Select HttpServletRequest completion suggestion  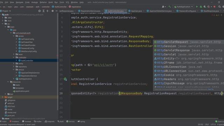click(189, 42)
